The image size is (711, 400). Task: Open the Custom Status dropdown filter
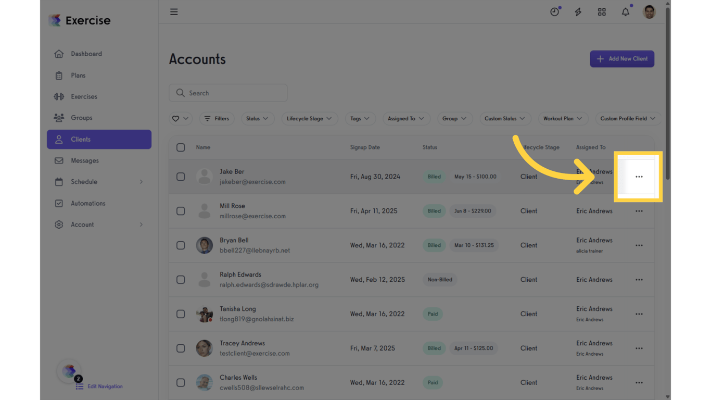coord(504,118)
